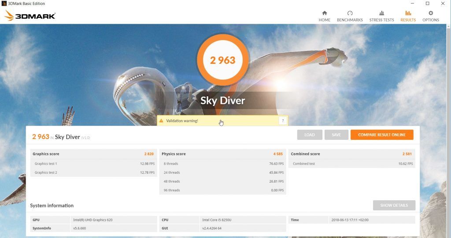Select the Results bar chart icon
The image size is (451, 238).
click(x=408, y=13)
